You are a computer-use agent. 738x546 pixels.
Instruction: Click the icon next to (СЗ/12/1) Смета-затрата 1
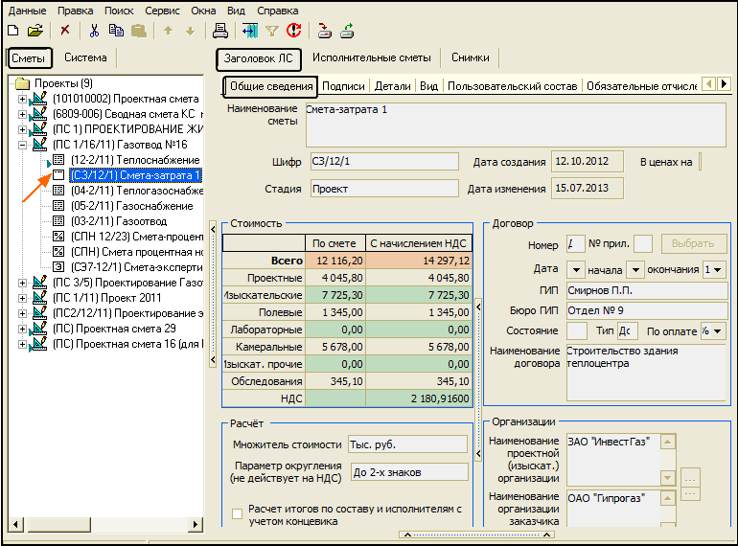pos(58,175)
